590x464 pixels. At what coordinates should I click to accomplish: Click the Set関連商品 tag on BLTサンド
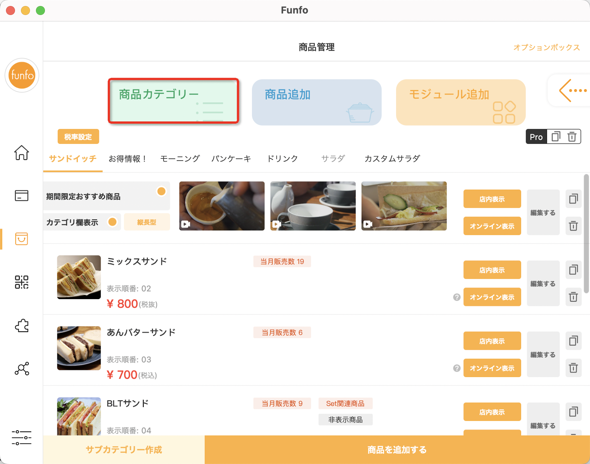click(345, 404)
